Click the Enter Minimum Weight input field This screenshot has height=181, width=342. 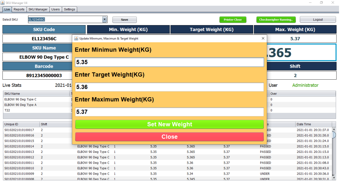(169, 62)
